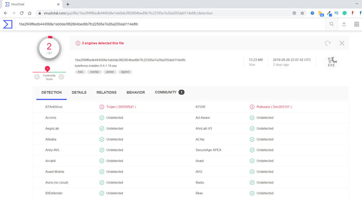Click the 'overlay' tag
The image size is (362, 198).
(94, 72)
